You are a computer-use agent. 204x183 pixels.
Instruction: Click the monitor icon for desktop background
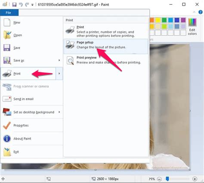(x=7, y=112)
